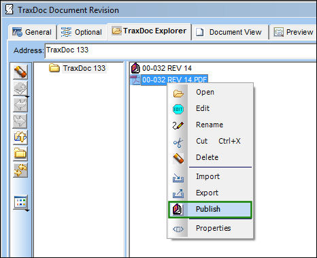317x258 pixels.
Task: Click the refresh arrows icon in sidebar
Action: pos(20,170)
